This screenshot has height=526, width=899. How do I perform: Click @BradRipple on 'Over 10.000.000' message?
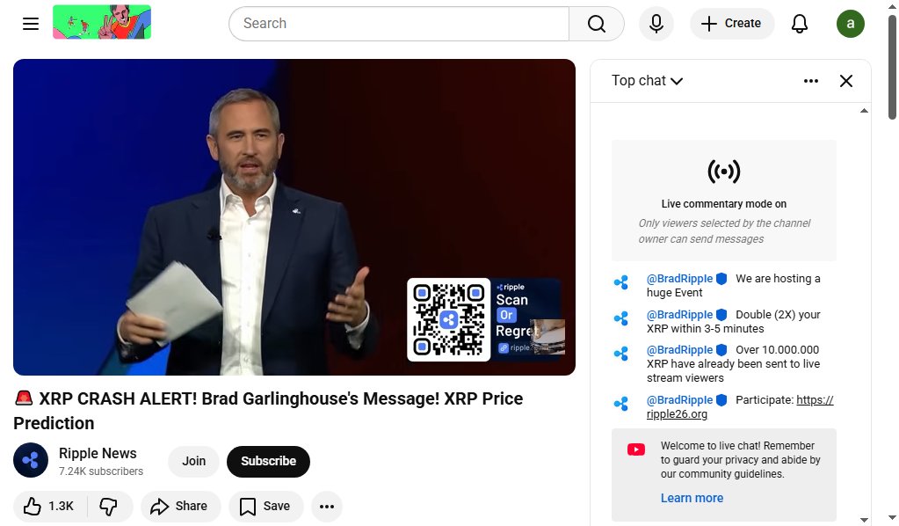coord(679,350)
